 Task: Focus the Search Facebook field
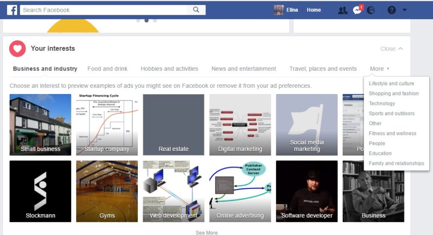tap(103, 10)
